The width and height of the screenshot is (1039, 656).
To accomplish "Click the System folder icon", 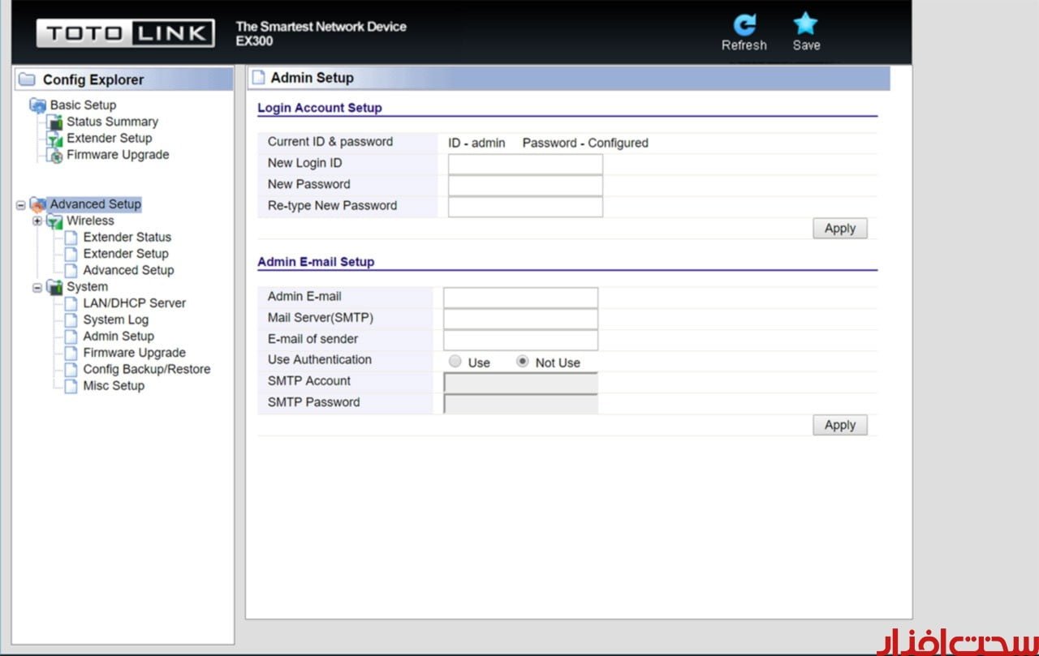I will [x=54, y=287].
